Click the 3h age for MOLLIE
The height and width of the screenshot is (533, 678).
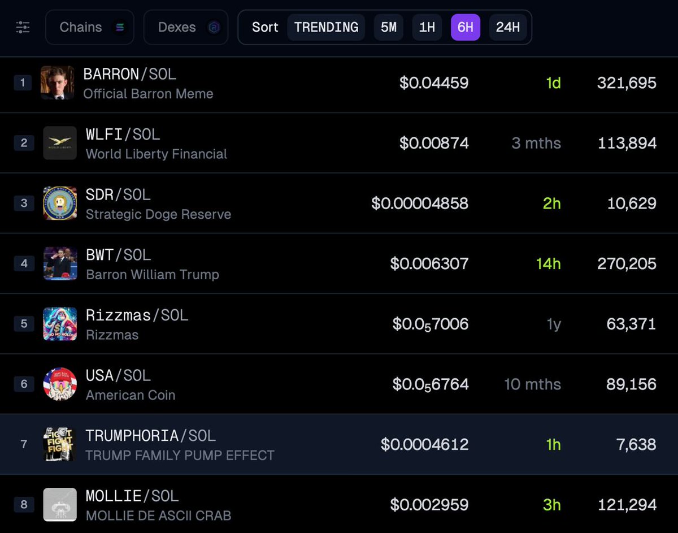click(x=552, y=505)
